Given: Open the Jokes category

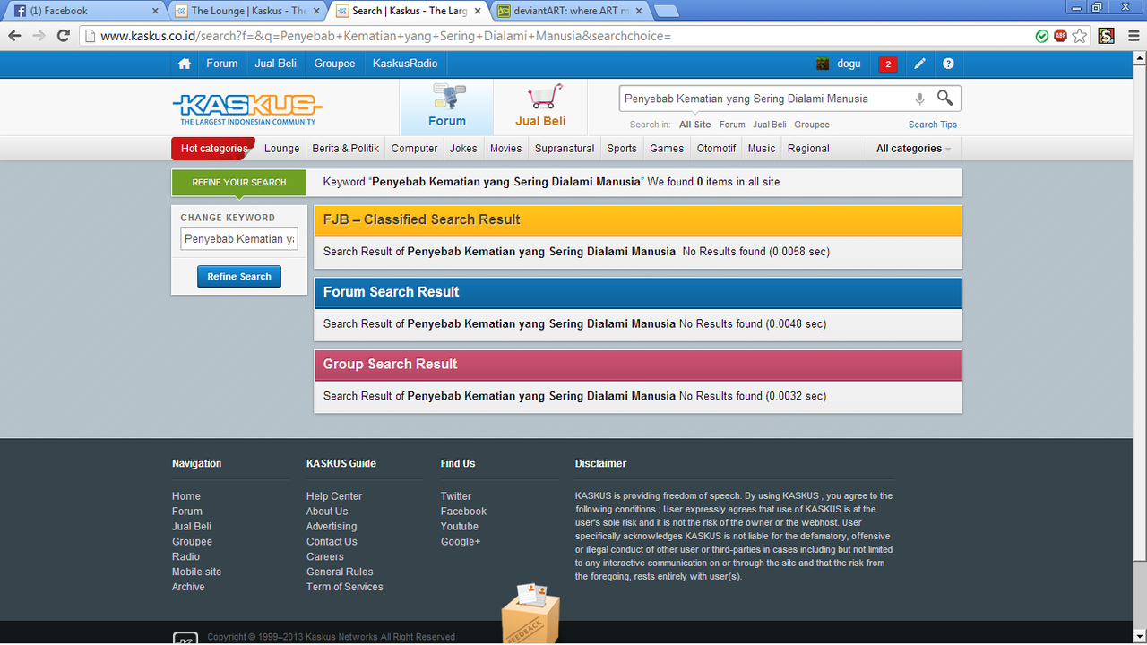Looking at the screenshot, I should tap(463, 149).
